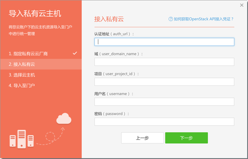Open the OpenStack API credentials help link
Viewport: 248px width, 159px height.
[x=204, y=19]
